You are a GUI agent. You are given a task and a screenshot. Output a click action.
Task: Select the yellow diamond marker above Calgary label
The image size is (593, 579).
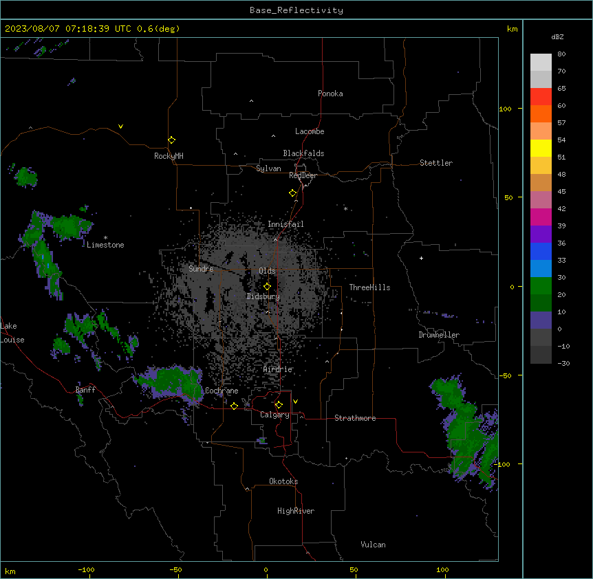pos(279,405)
